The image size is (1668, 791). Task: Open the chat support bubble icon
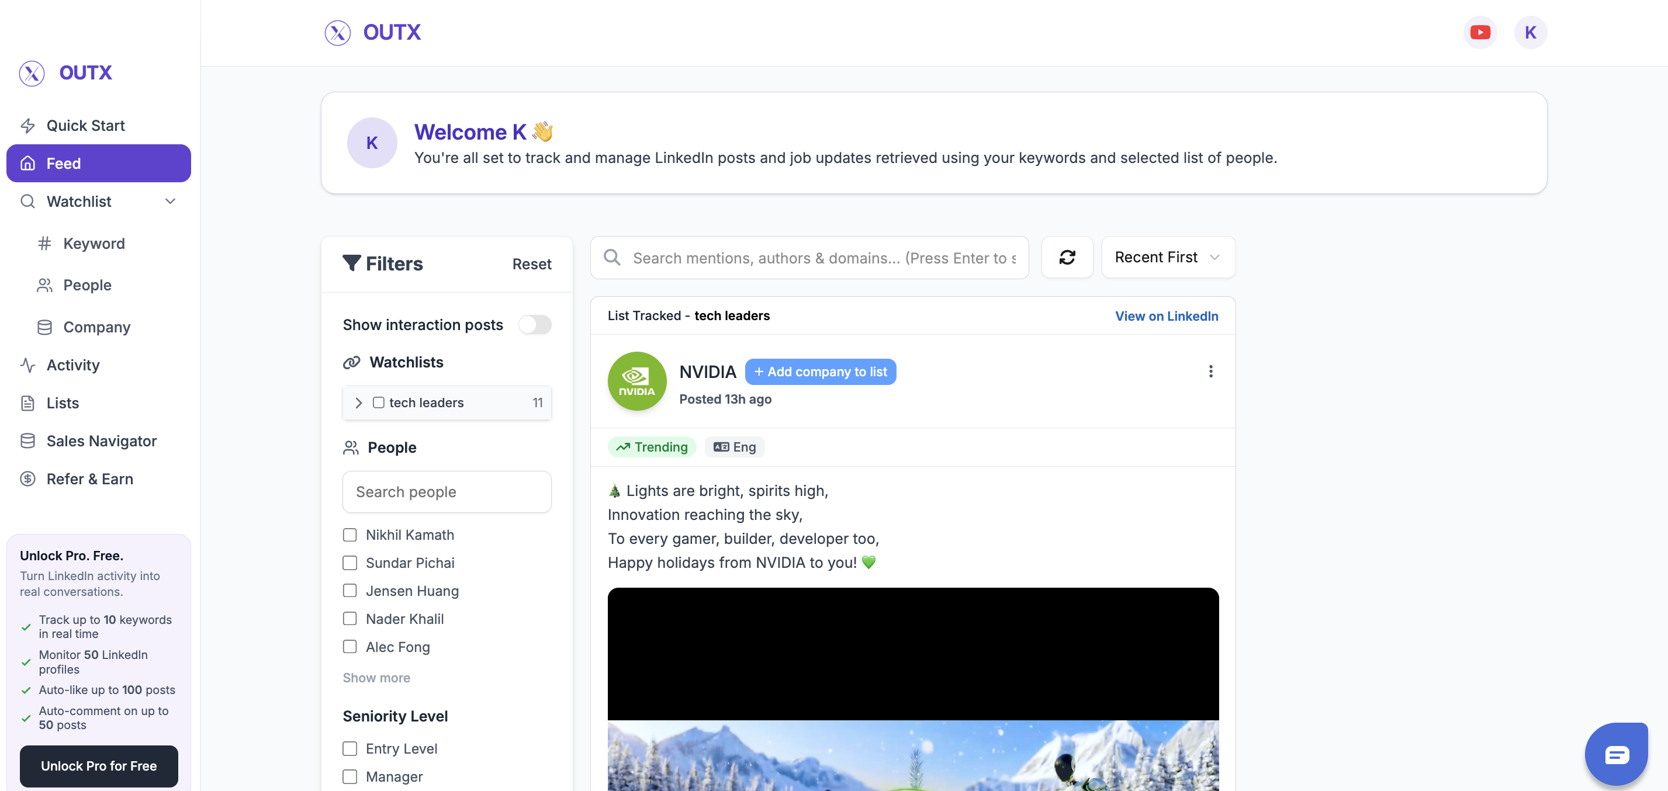point(1615,754)
